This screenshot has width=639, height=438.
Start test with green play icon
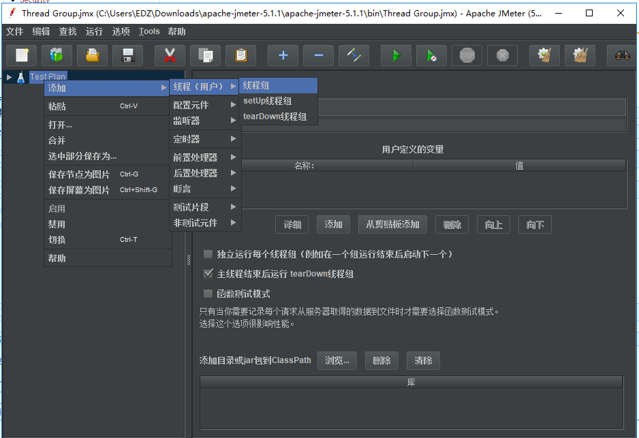396,55
